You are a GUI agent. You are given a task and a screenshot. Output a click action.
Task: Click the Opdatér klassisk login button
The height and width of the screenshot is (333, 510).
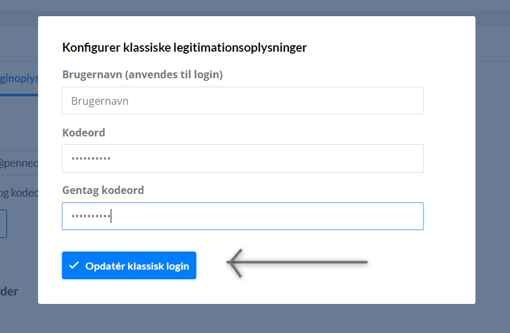click(x=129, y=265)
